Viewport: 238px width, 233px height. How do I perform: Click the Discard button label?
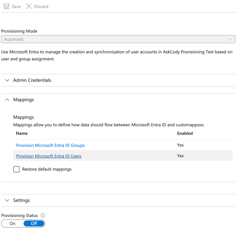click(x=41, y=7)
